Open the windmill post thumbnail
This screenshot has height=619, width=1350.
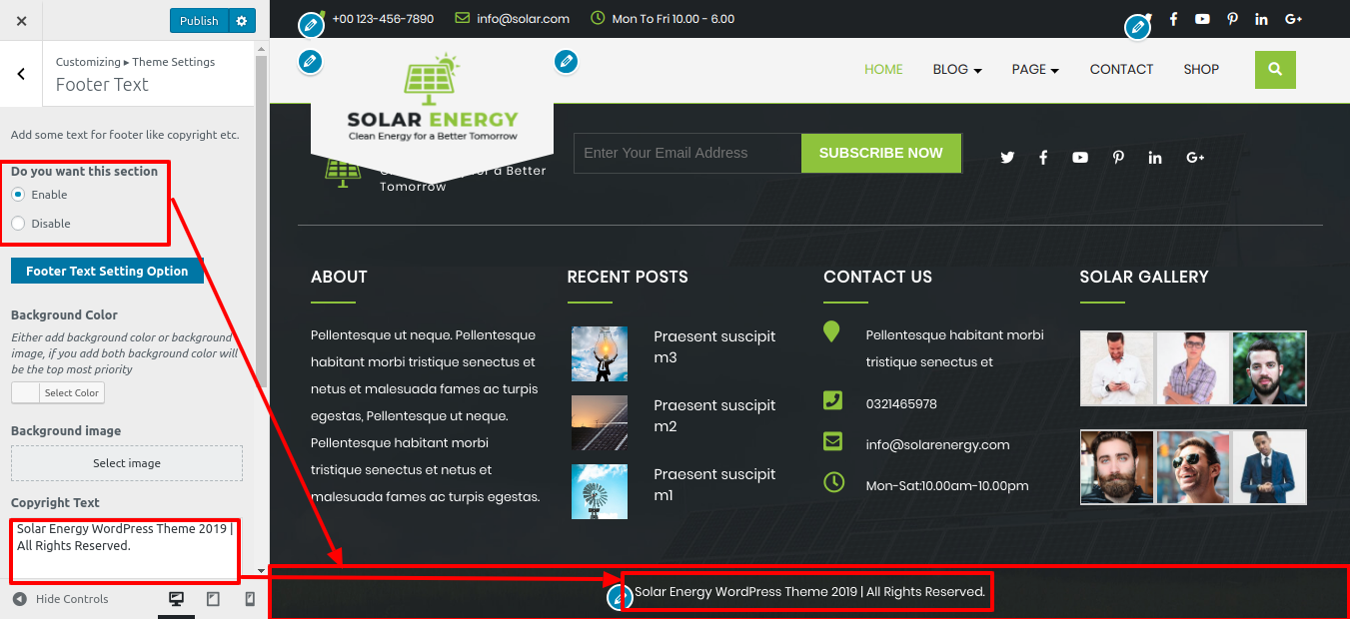click(x=600, y=491)
